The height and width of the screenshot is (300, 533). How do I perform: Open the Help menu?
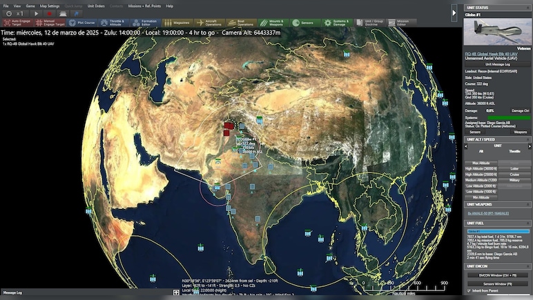click(170, 6)
